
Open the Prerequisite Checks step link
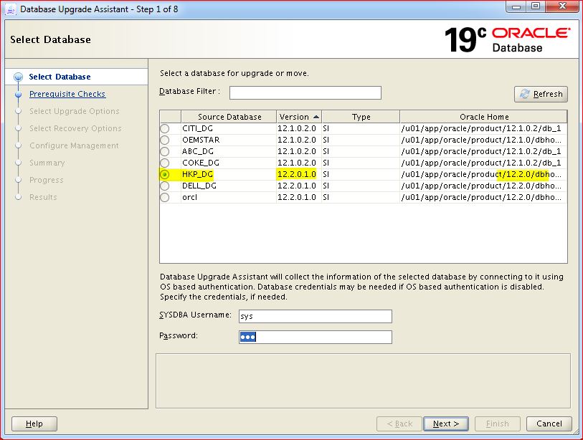tap(67, 94)
